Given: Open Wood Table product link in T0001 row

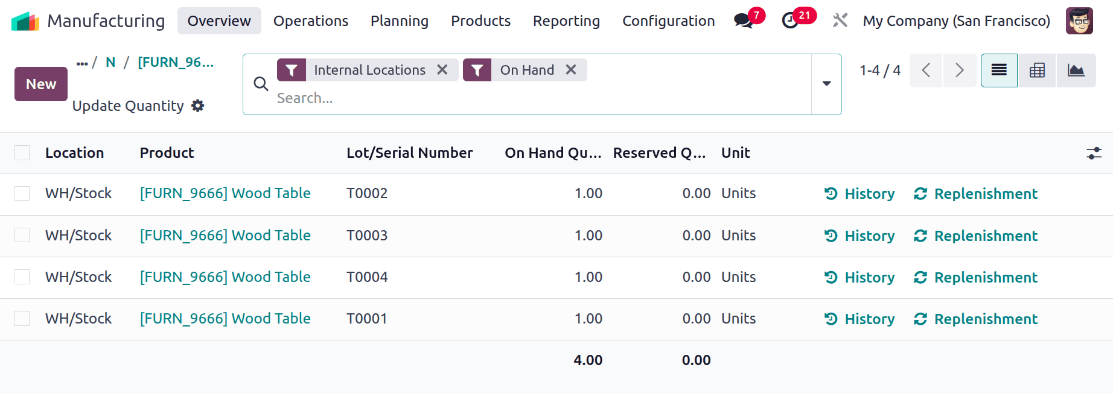Looking at the screenshot, I should (225, 319).
